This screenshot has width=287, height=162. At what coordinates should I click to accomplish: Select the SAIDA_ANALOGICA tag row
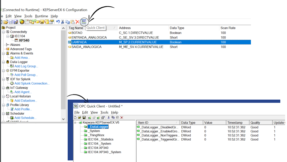coord(86,47)
